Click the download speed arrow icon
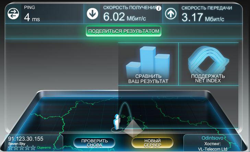 tap(93, 14)
